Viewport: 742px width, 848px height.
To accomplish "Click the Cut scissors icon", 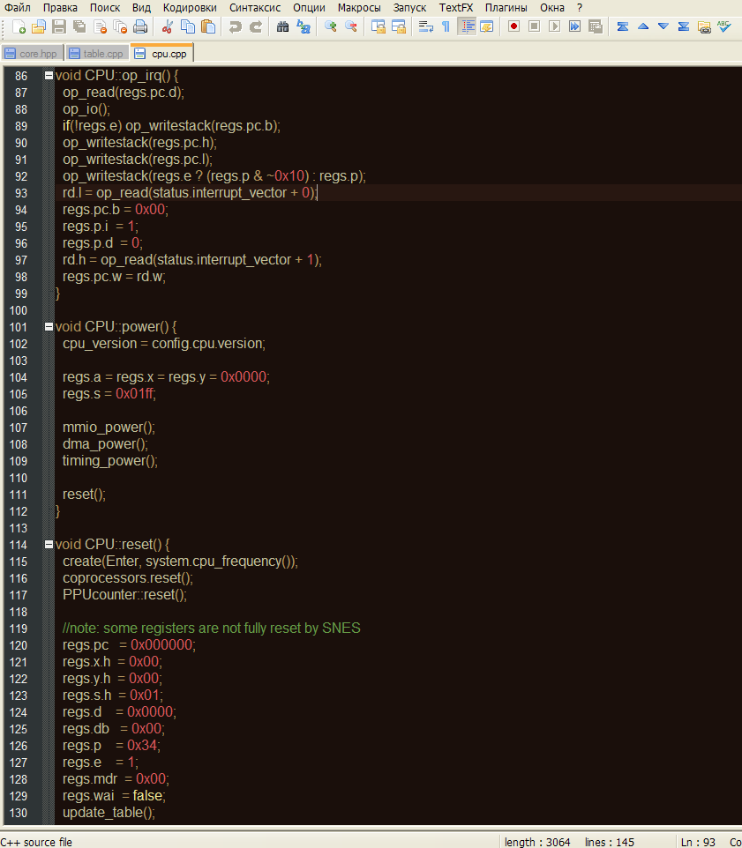I will (x=168, y=26).
